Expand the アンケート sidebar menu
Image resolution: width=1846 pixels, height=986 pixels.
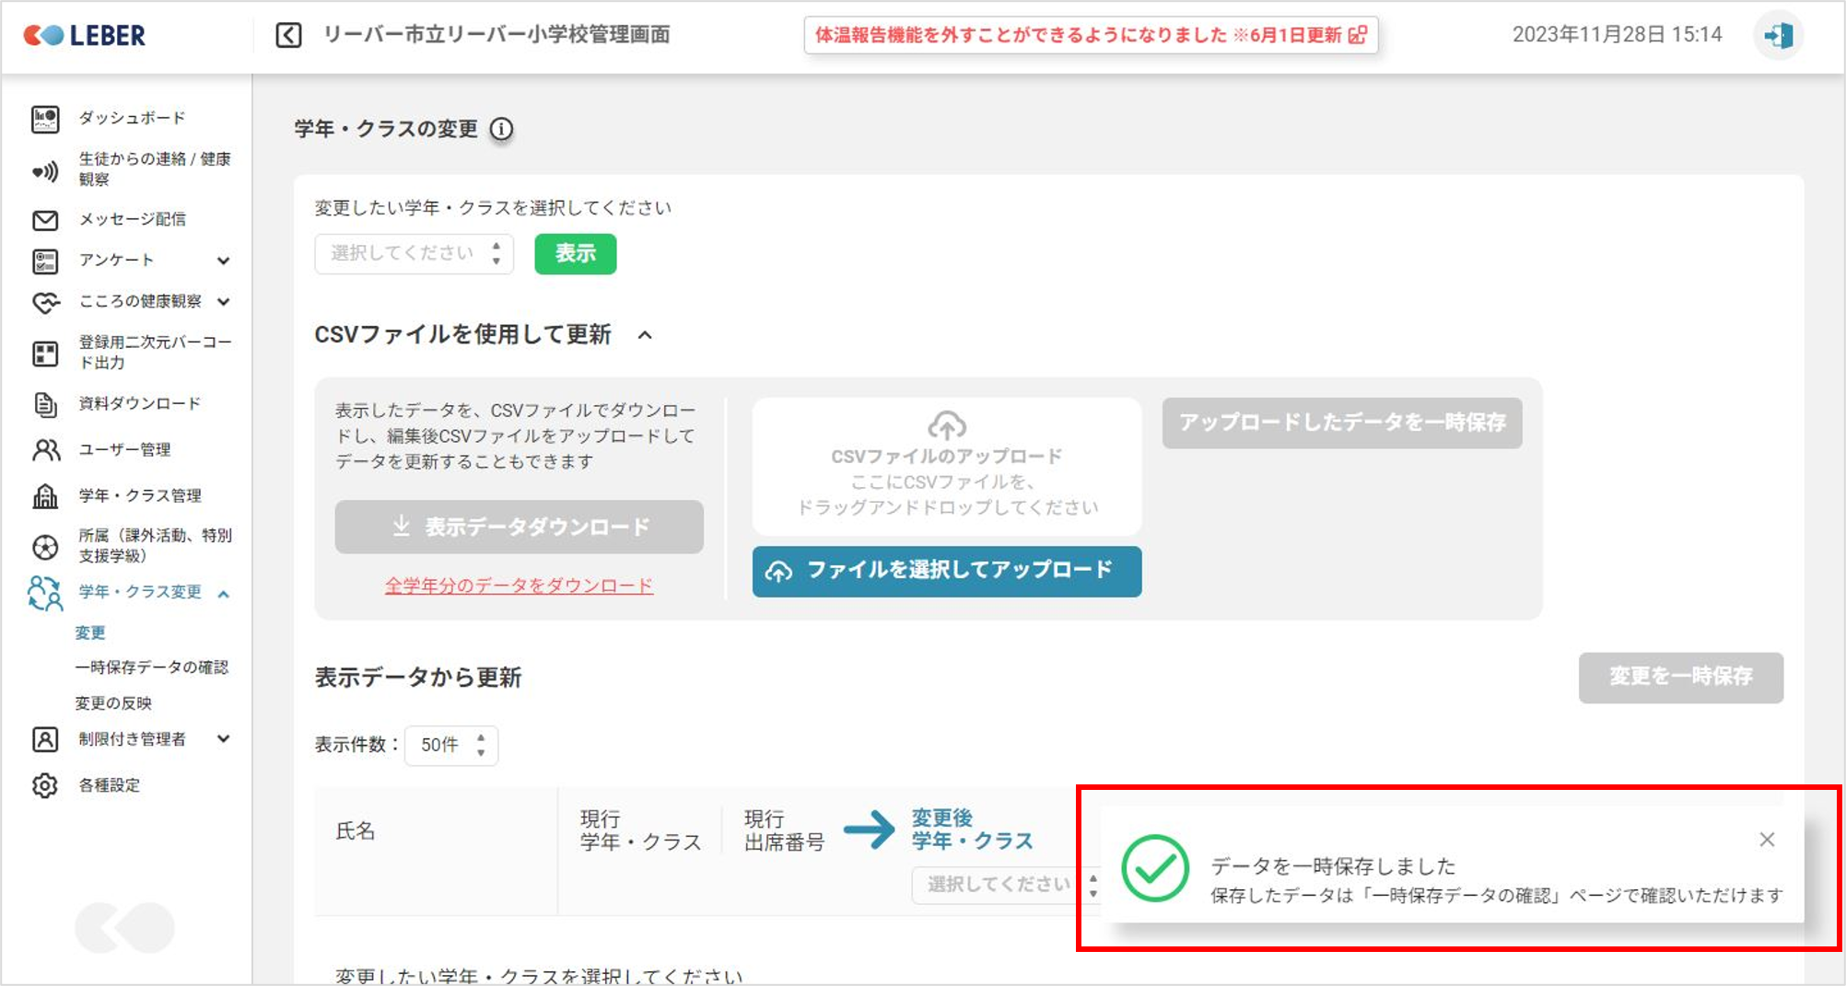223,261
